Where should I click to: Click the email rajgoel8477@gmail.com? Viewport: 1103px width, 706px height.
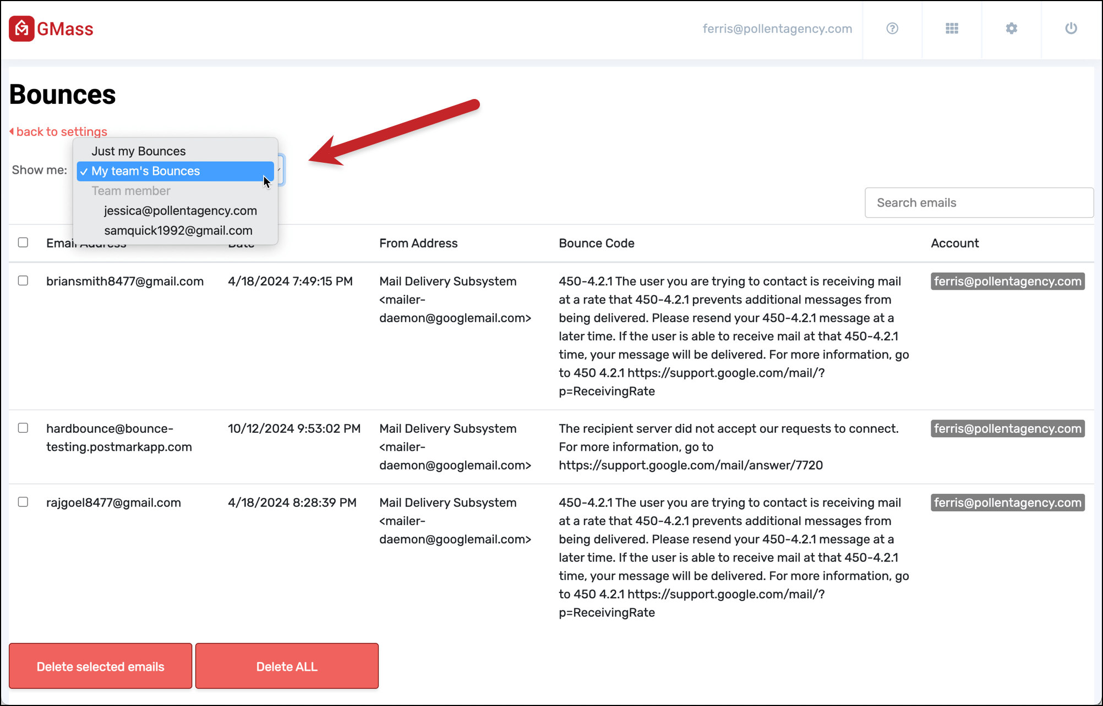[113, 503]
